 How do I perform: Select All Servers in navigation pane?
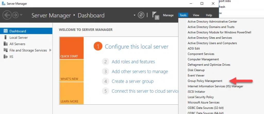(x=26, y=44)
